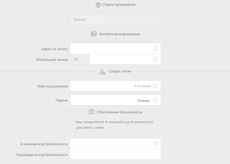
Task: Click the +7 phone country code prefix
Action: pyautogui.click(x=80, y=59)
